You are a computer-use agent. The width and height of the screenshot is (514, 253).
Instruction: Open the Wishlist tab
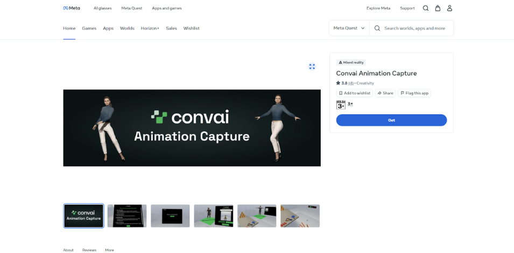coord(192,28)
